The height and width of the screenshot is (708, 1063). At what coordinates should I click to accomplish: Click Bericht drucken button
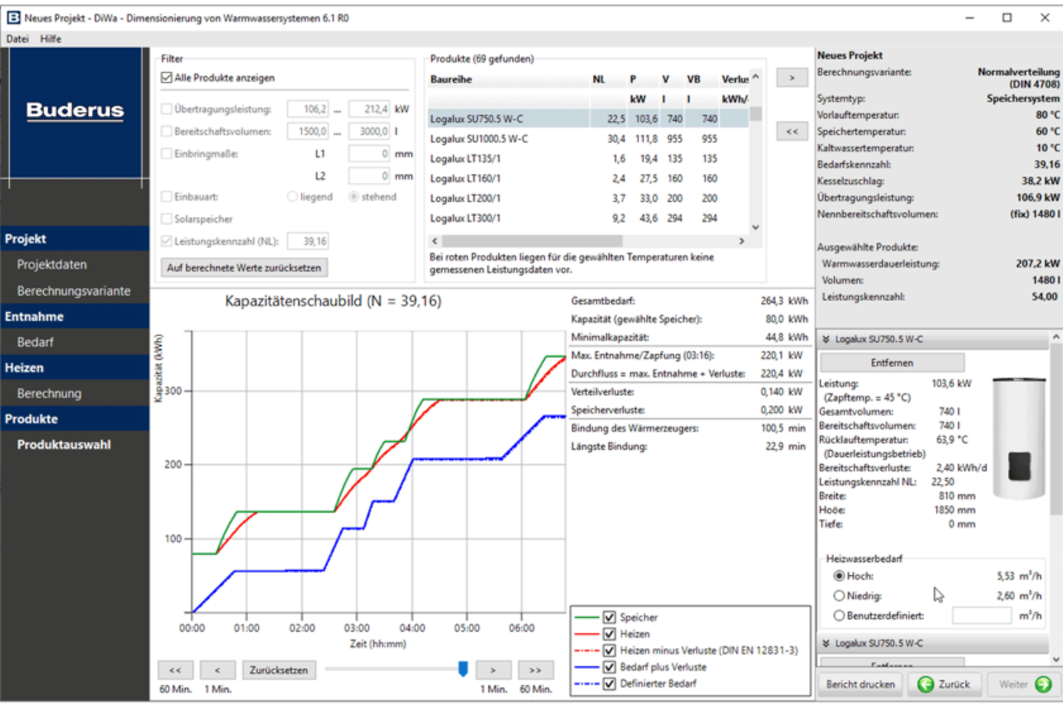coord(861,684)
